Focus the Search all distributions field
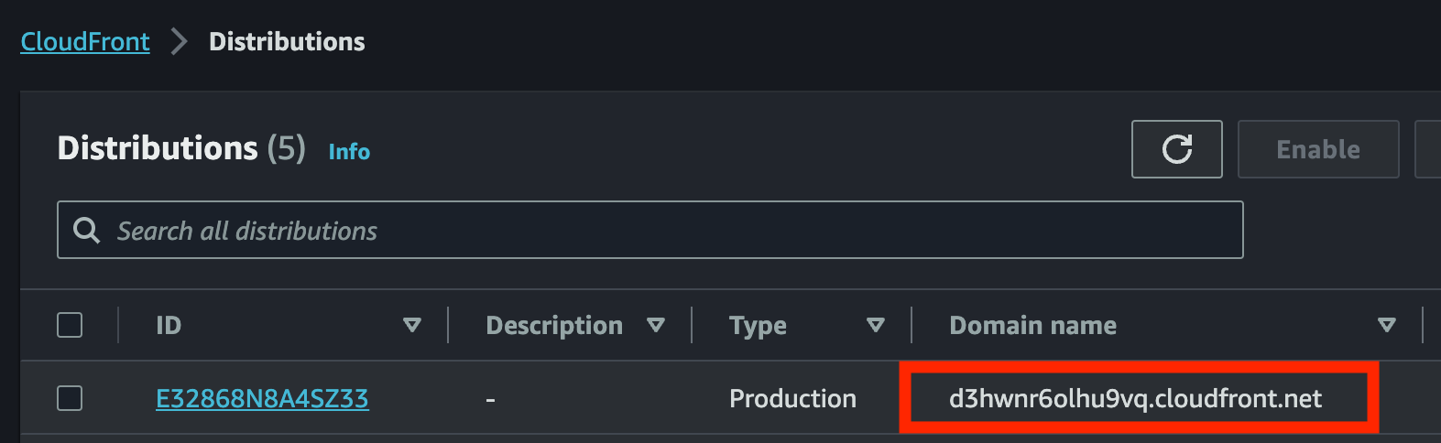Viewport: 1441px width, 443px height. [x=678, y=231]
